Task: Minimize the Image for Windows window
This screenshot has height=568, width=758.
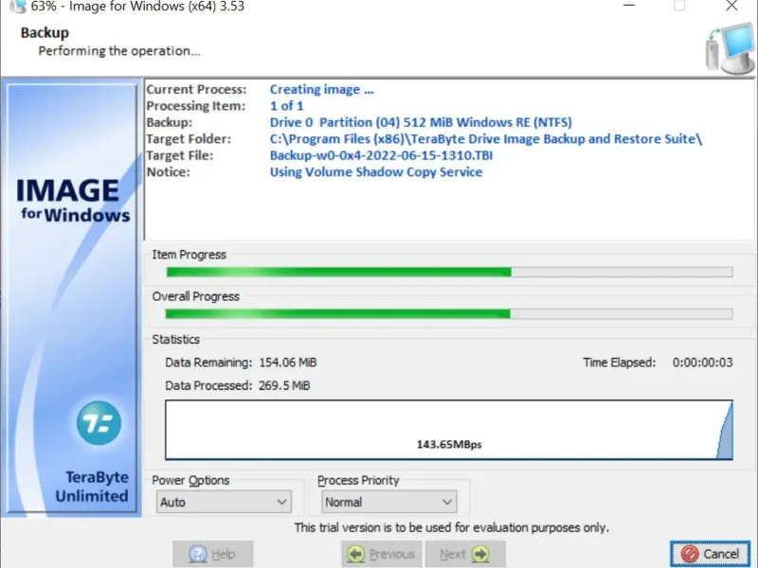Action: [629, 6]
